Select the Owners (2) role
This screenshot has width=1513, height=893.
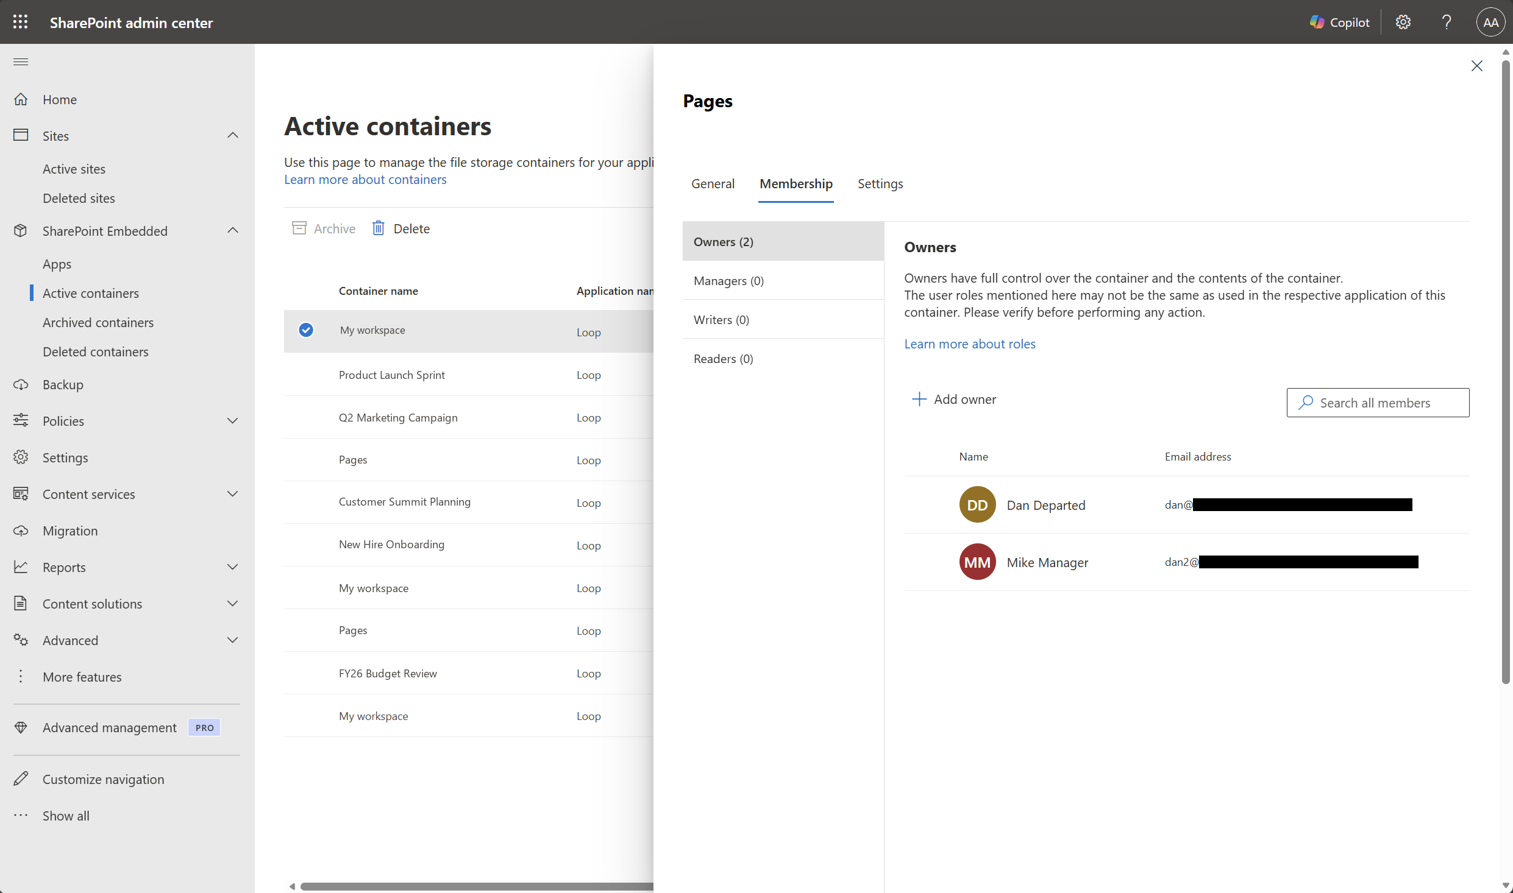[x=783, y=241]
